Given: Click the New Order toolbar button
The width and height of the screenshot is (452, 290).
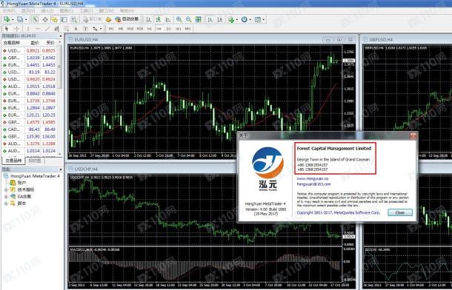Looking at the screenshot, I should click(x=92, y=19).
